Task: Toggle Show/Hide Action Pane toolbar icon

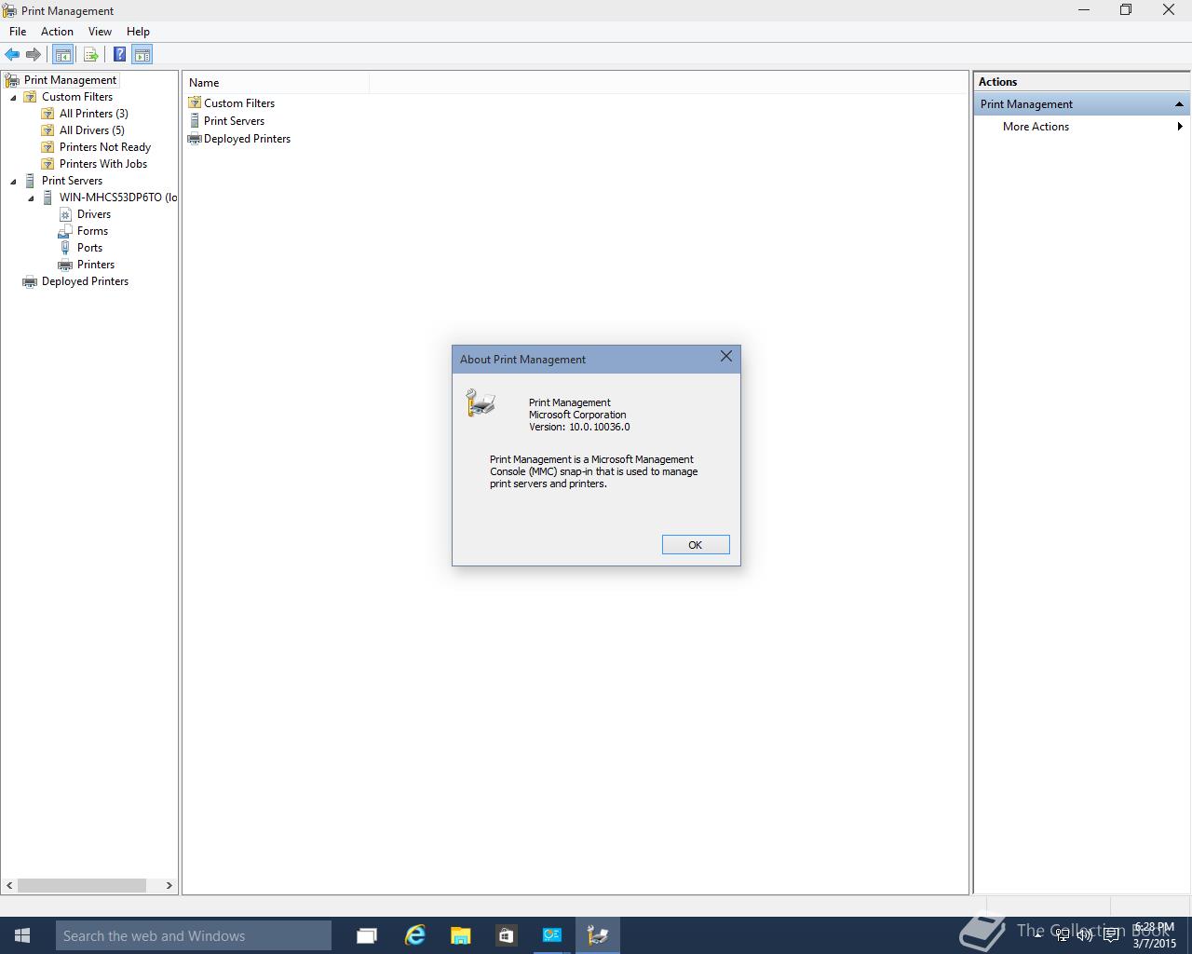Action: coord(142,55)
